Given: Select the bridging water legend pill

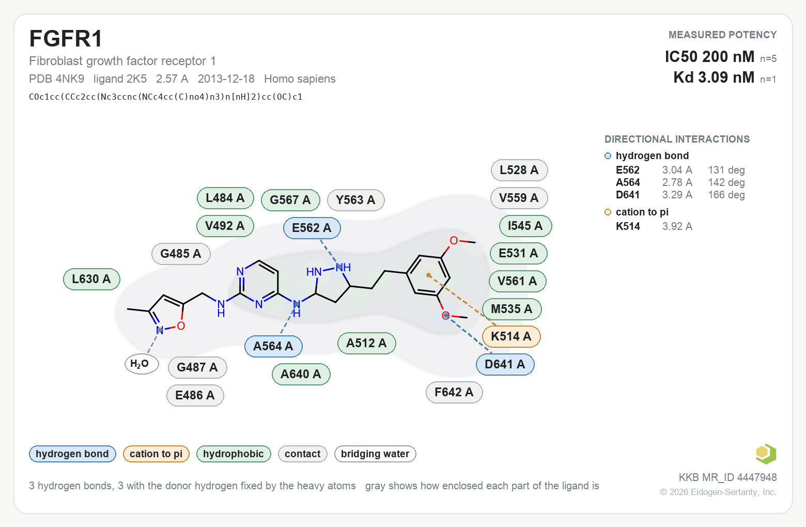Looking at the screenshot, I should point(375,454).
